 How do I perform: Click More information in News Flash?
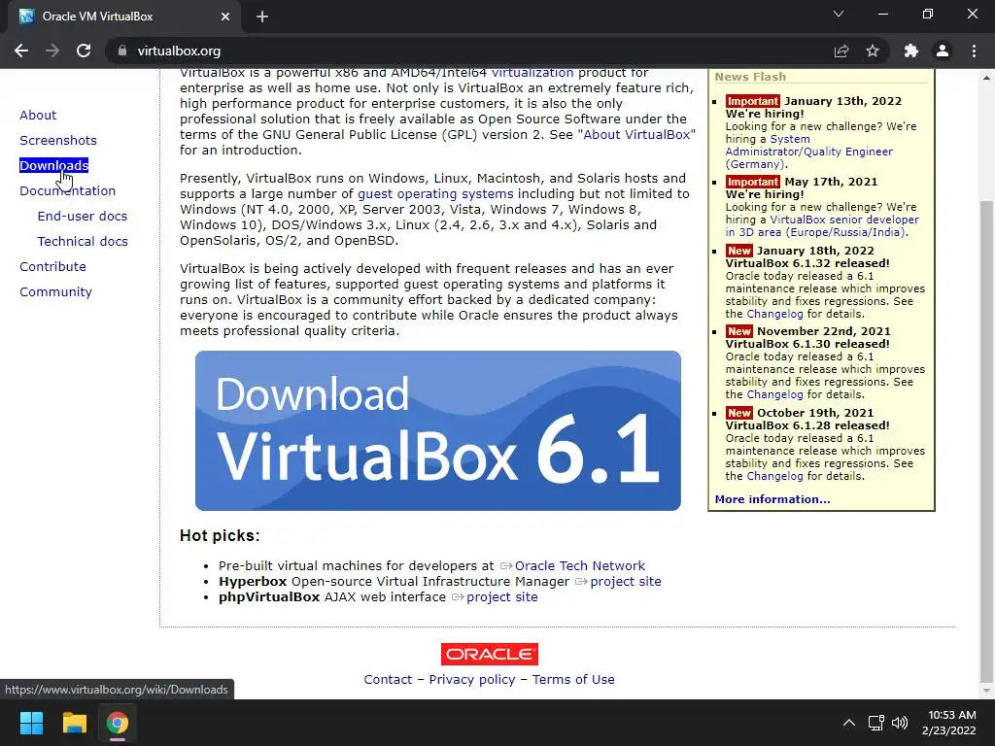pos(772,499)
